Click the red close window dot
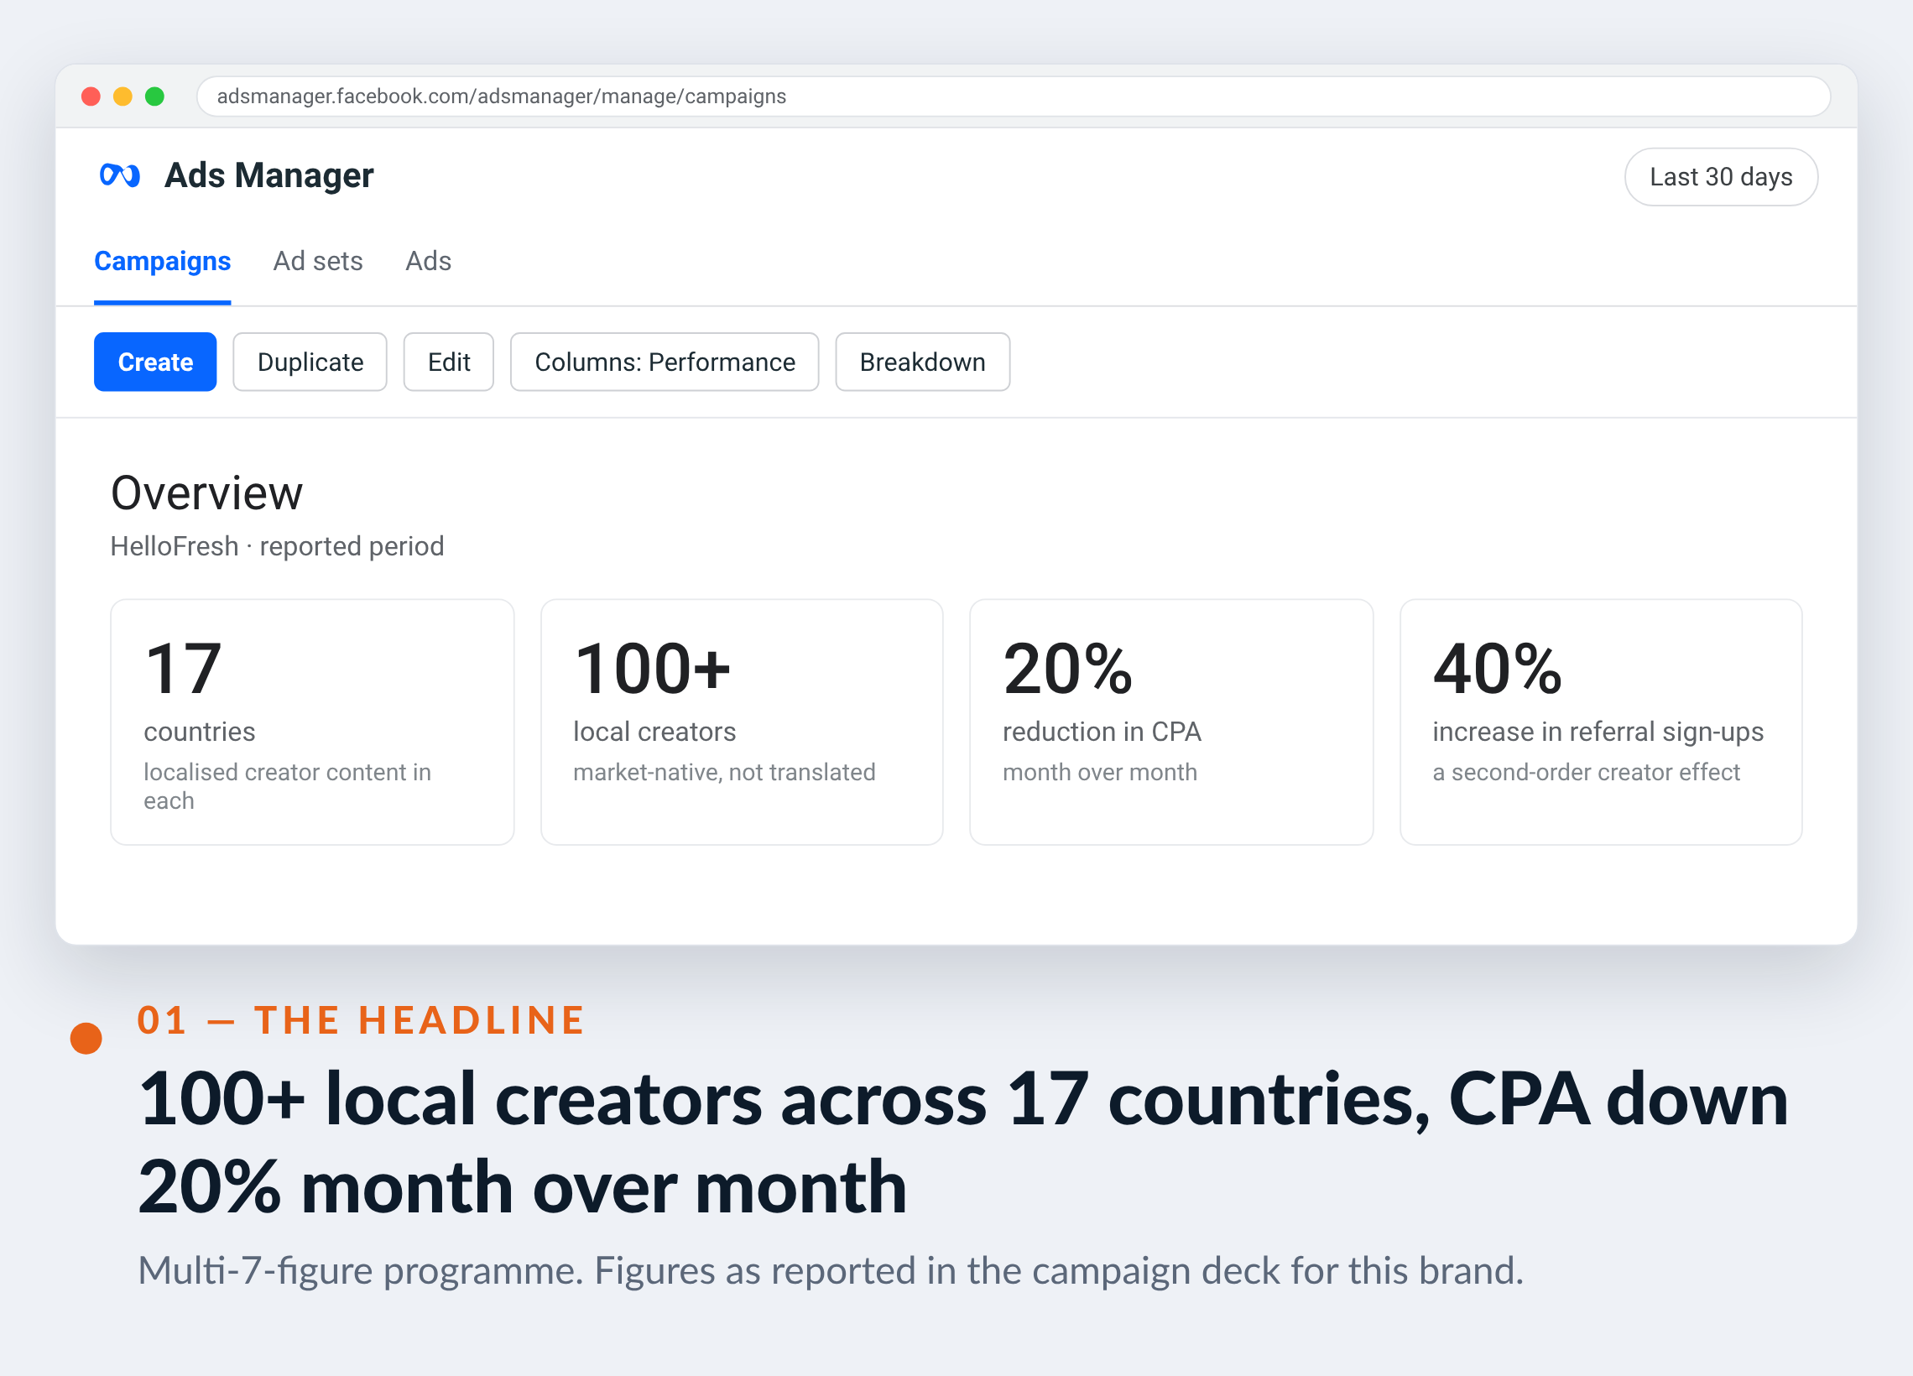The height and width of the screenshot is (1376, 1913). coord(91,96)
